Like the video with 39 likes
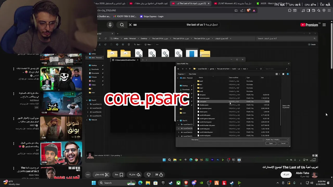Viewport: 333px width, 187px height. click(159, 175)
